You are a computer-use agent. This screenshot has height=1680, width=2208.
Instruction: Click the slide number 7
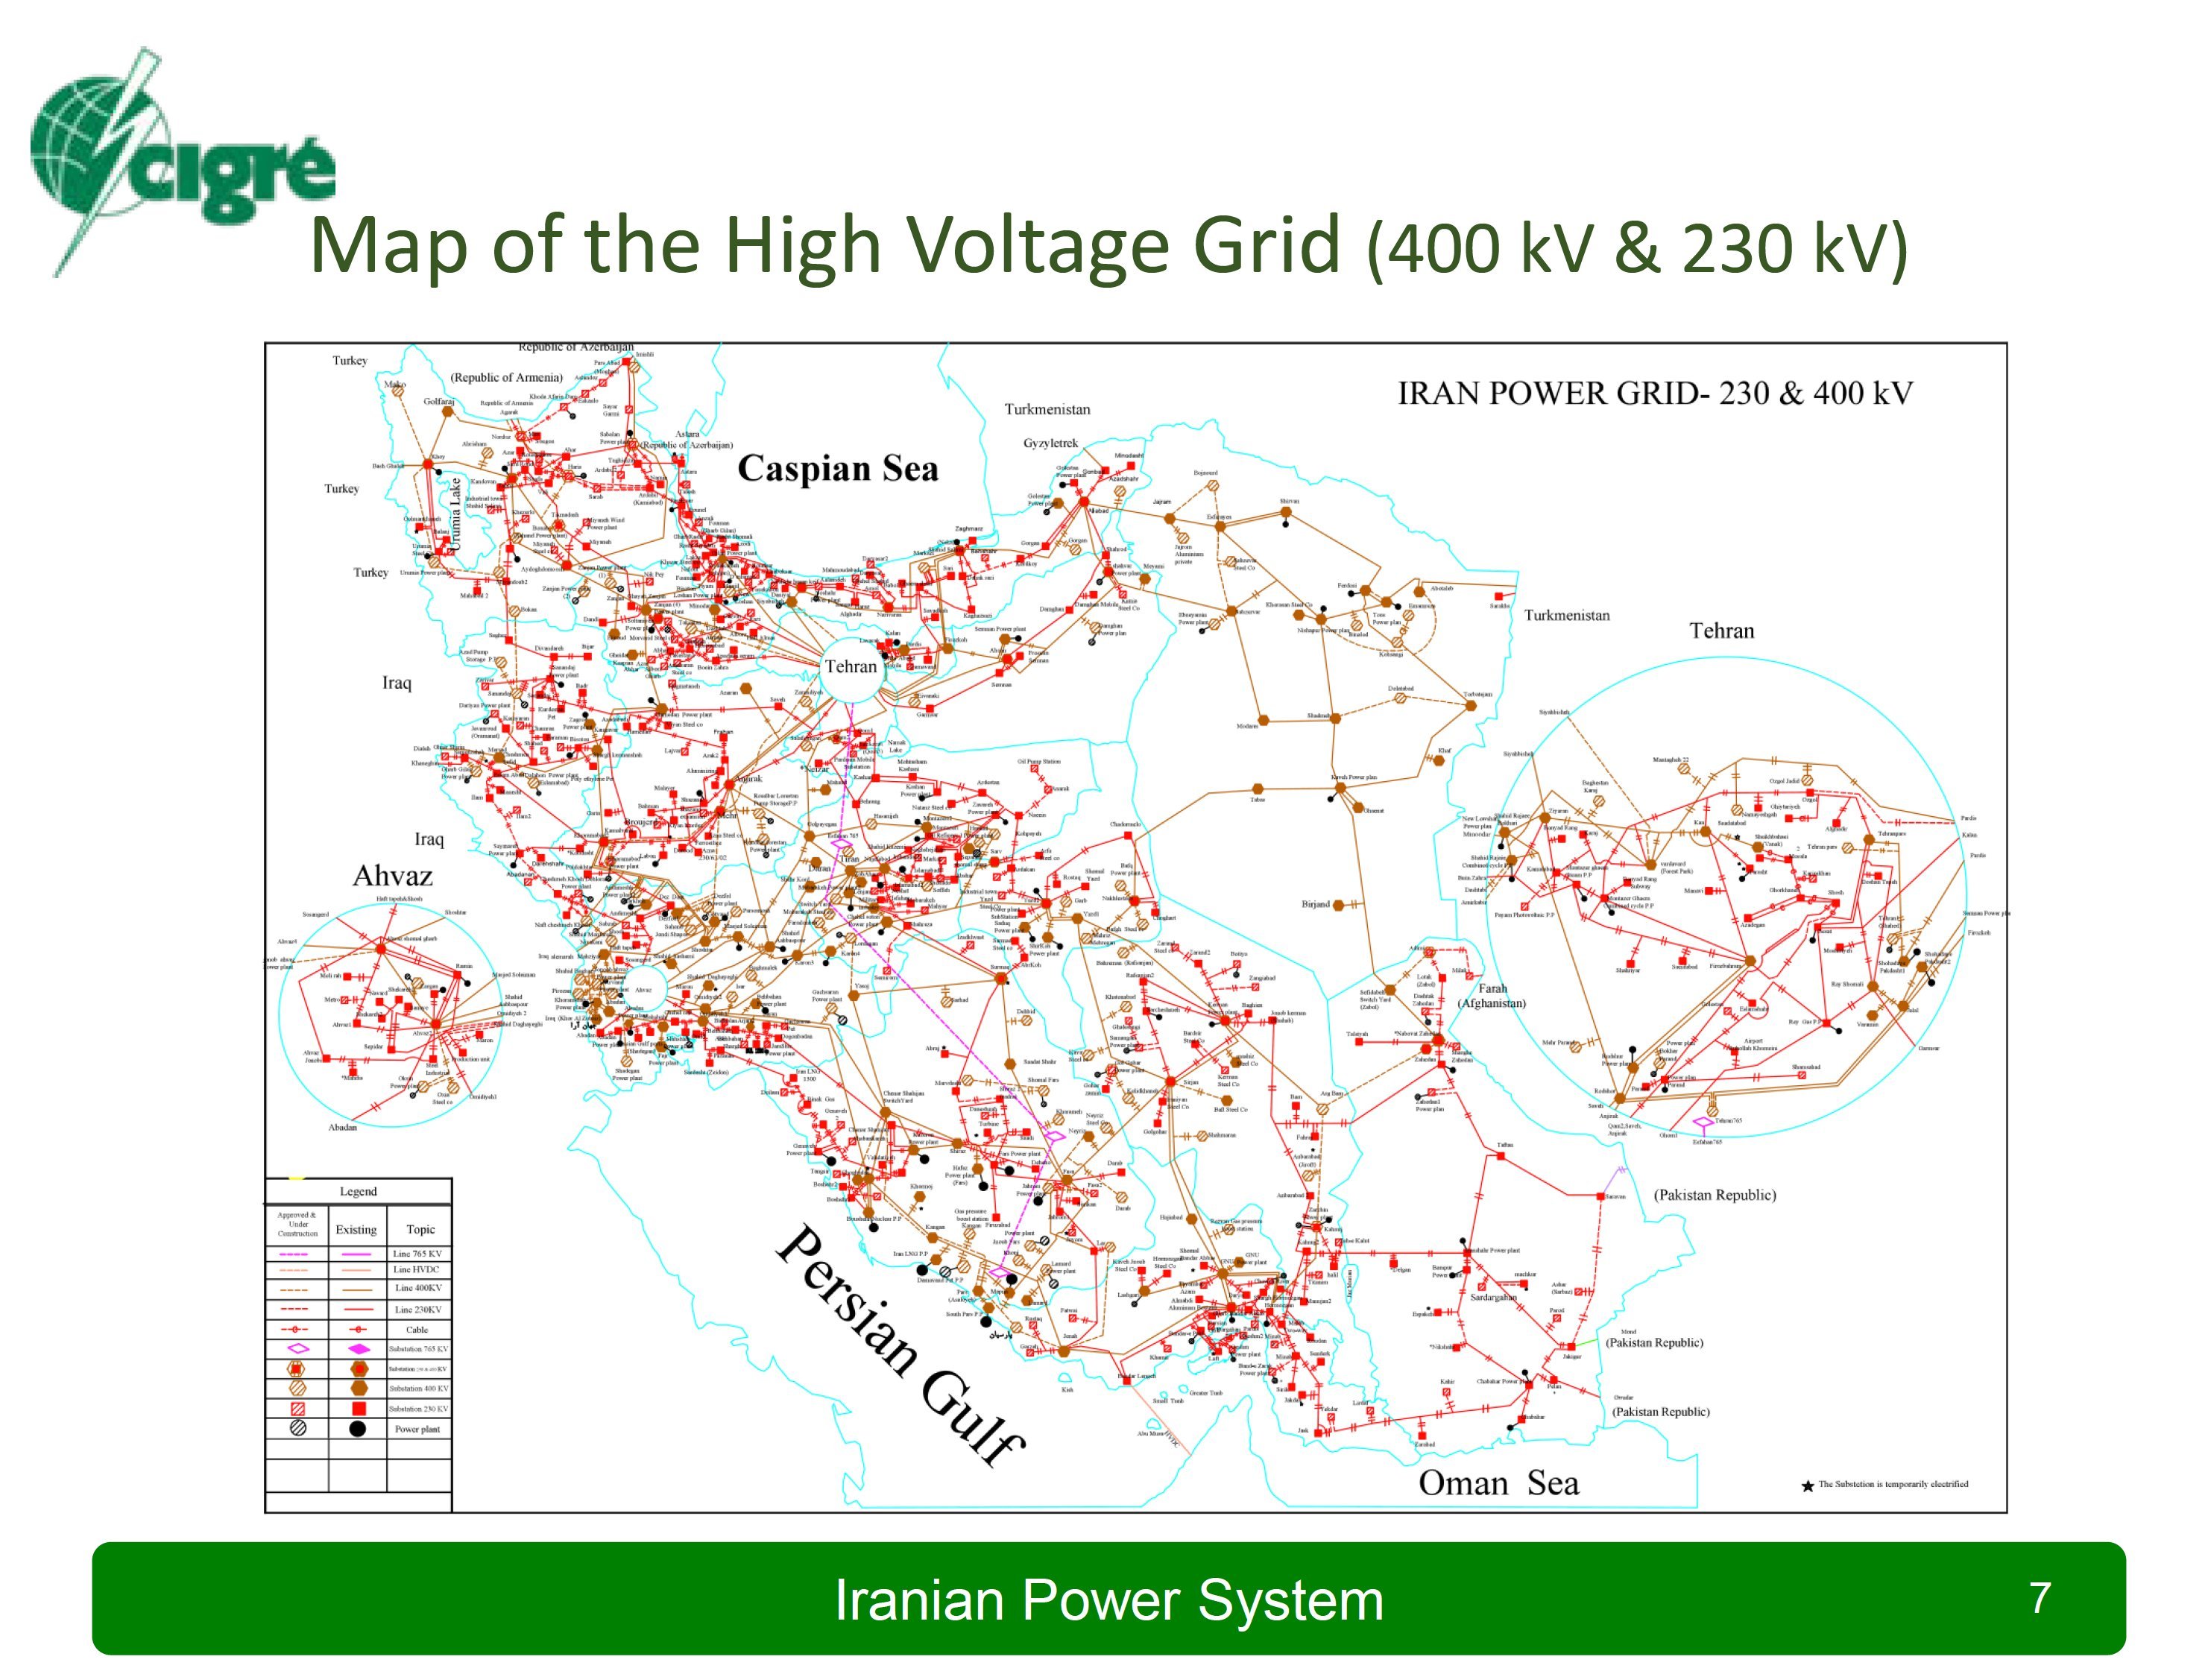(2040, 1597)
